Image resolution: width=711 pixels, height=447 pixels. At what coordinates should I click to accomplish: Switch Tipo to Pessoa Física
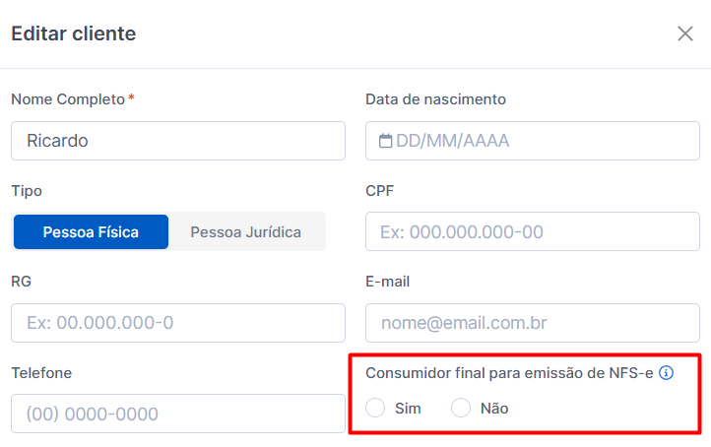click(91, 232)
